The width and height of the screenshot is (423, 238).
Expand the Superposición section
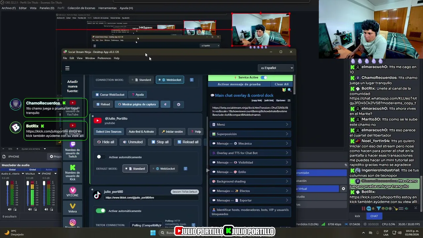(250, 134)
